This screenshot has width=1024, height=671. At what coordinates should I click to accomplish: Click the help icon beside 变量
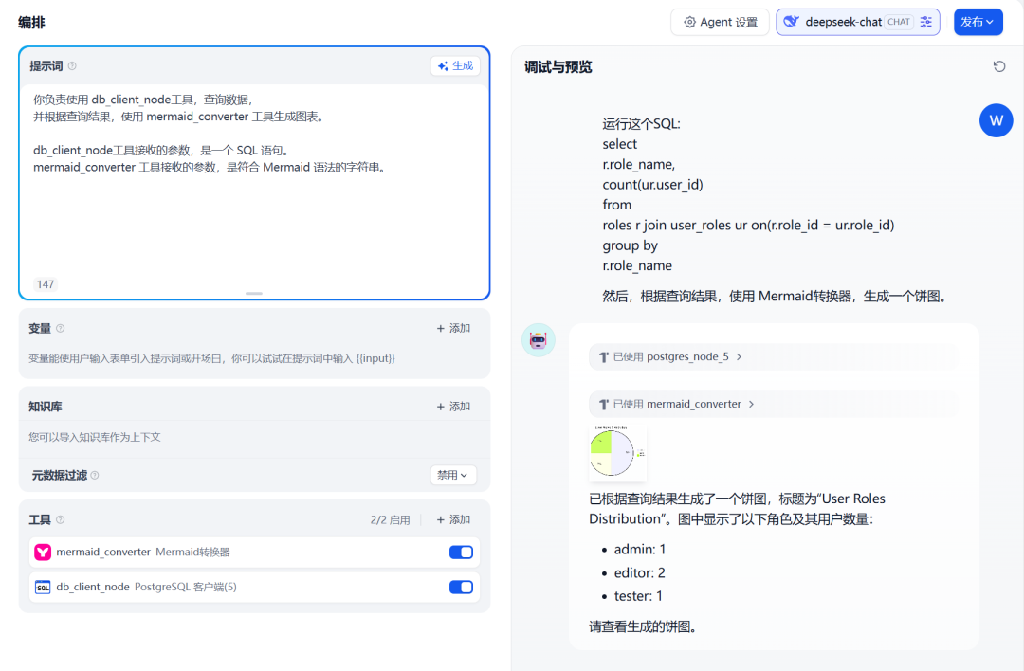pos(61,329)
